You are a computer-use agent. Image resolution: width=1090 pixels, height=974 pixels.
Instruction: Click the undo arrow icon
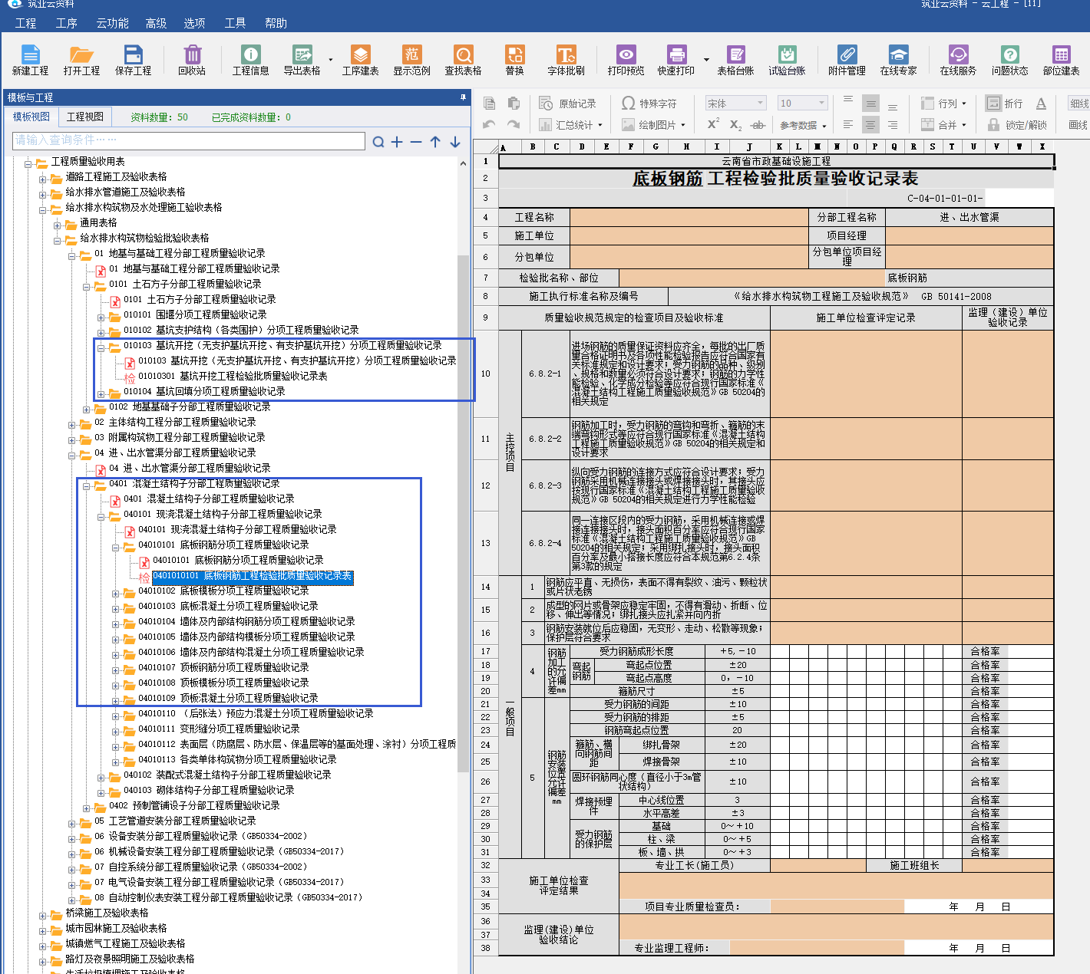point(489,124)
